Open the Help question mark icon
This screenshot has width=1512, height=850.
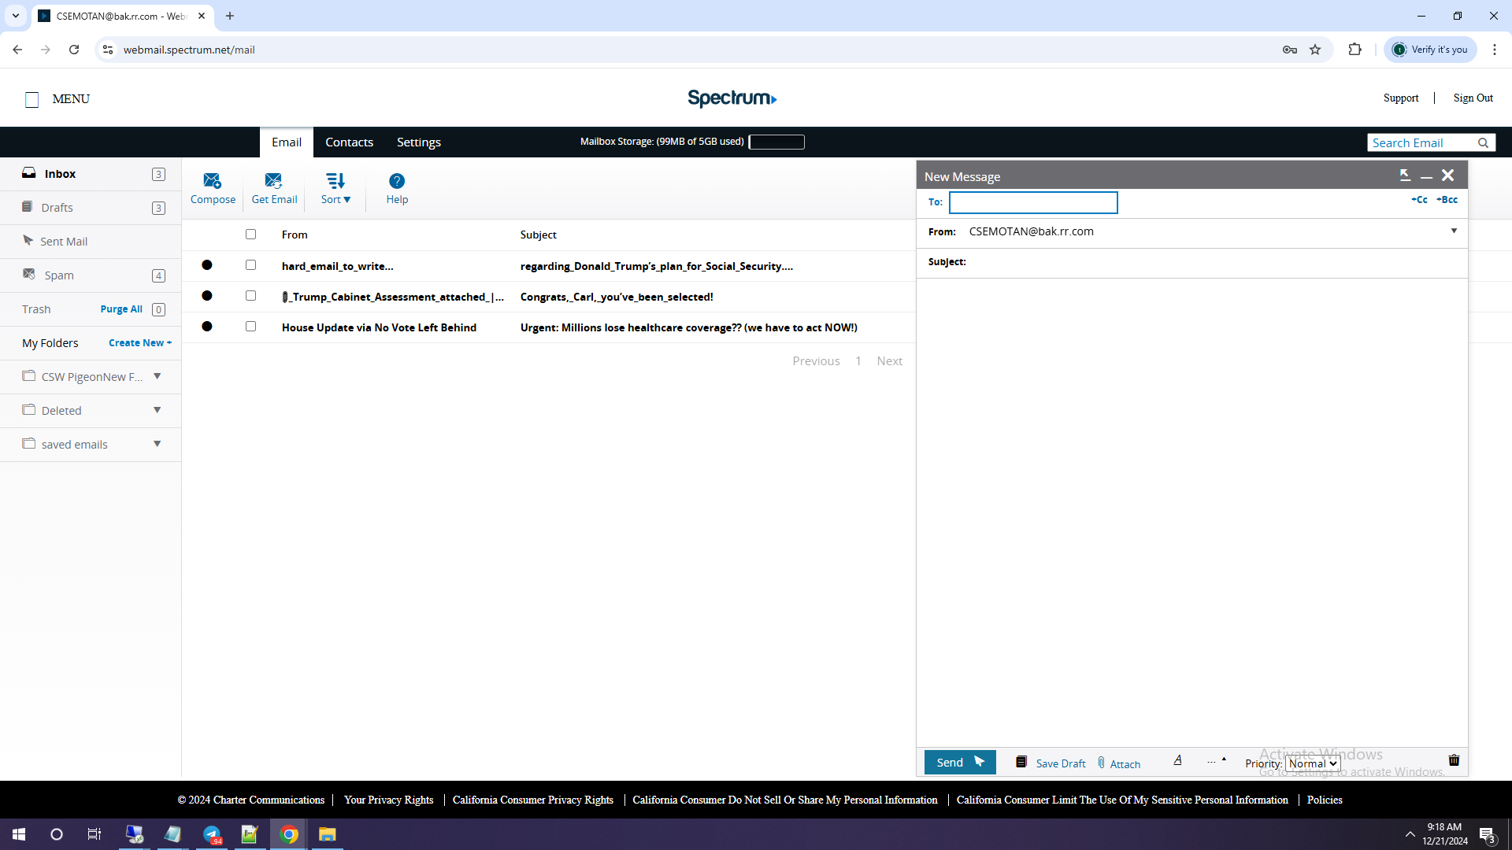(397, 181)
